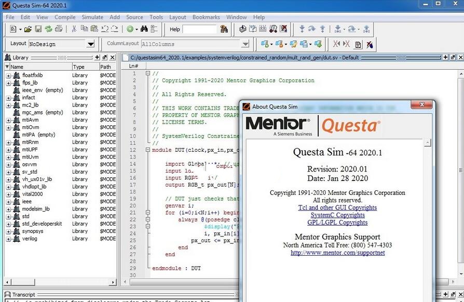Click the green plus Add icon
464x302 pixels.
click(130, 29)
